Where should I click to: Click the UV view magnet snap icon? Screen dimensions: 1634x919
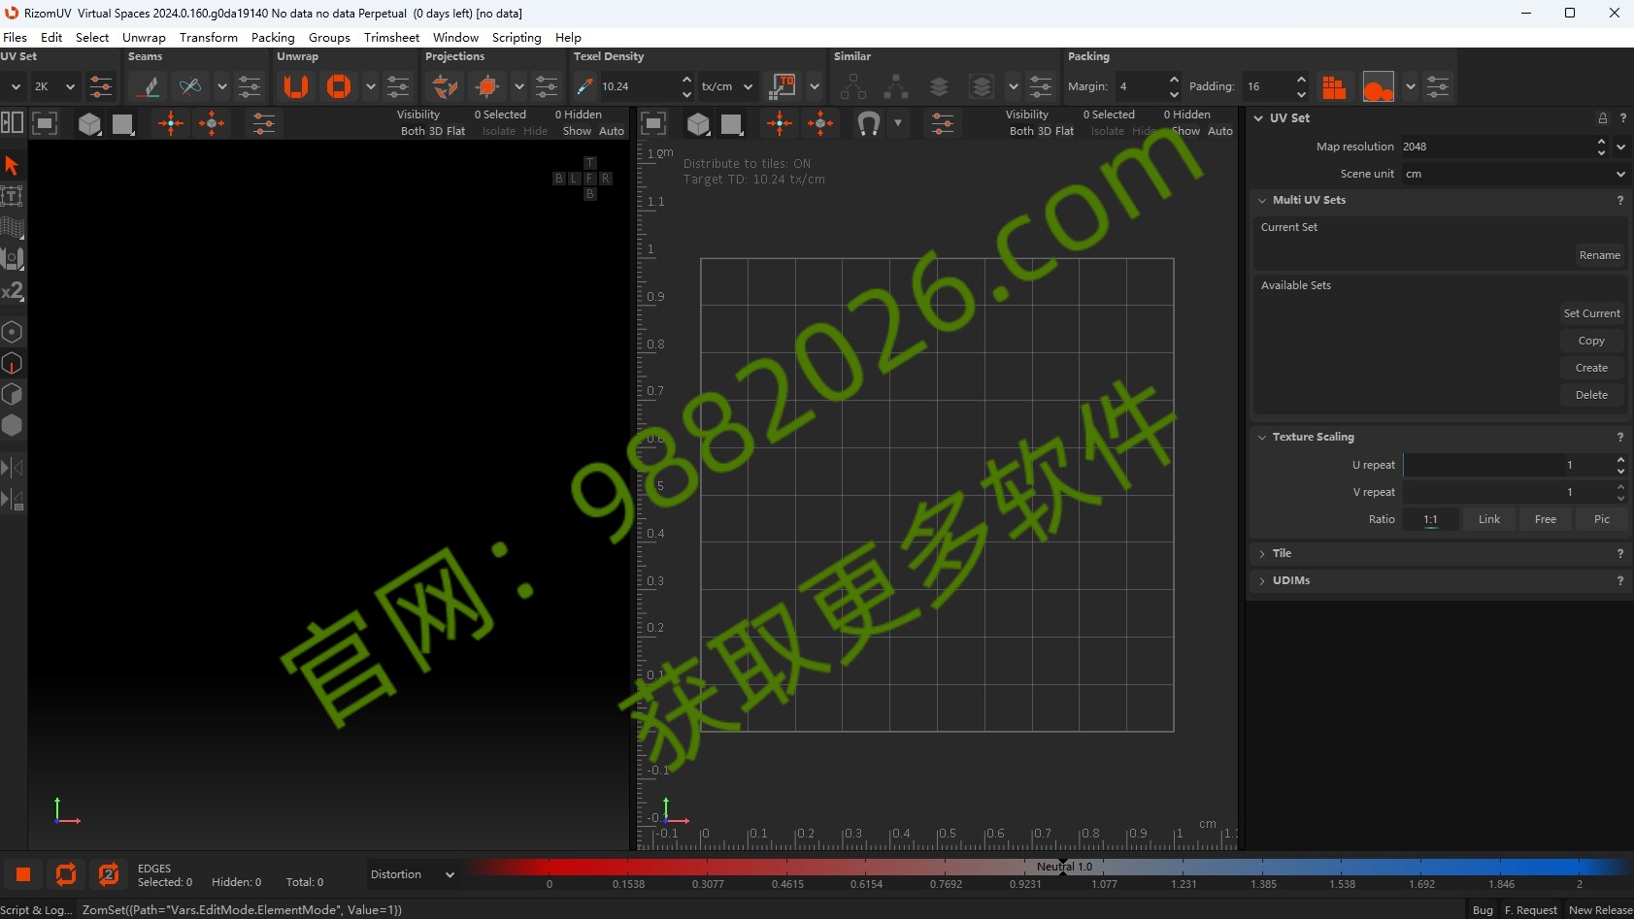(869, 123)
